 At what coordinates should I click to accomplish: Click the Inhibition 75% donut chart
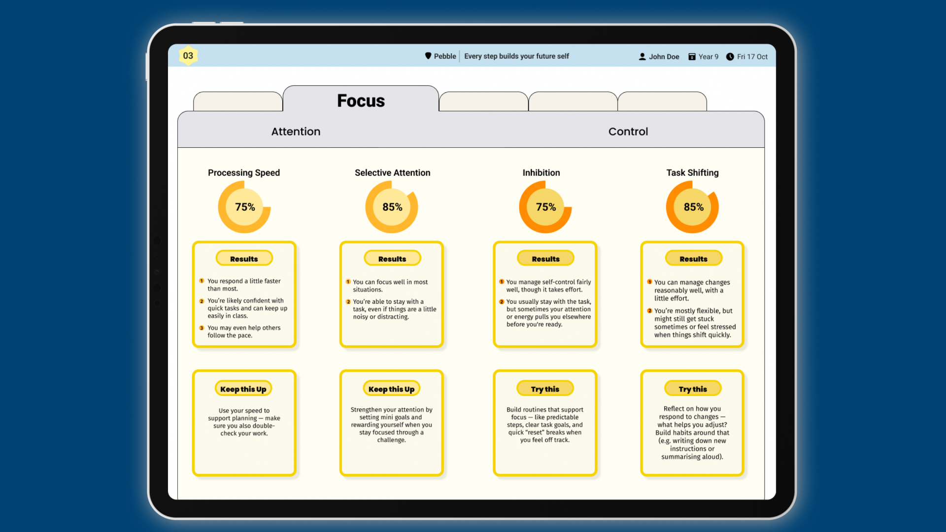coord(545,207)
